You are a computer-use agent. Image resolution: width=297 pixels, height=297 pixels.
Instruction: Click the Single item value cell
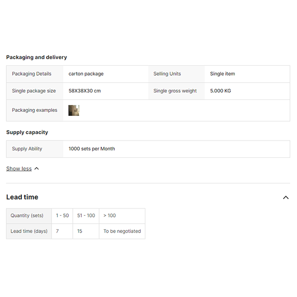pos(222,74)
